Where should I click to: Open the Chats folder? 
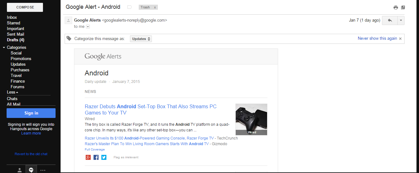(12, 99)
